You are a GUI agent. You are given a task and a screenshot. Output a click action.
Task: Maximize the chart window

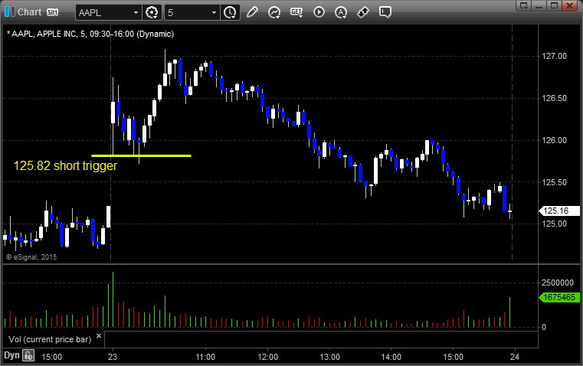(x=554, y=5)
